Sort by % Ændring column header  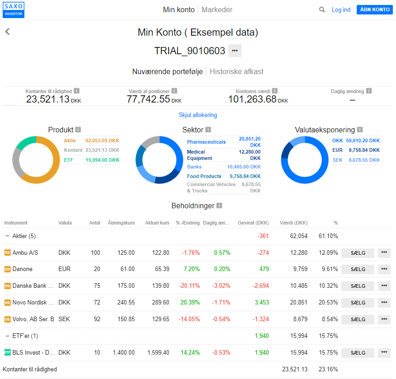click(x=188, y=223)
